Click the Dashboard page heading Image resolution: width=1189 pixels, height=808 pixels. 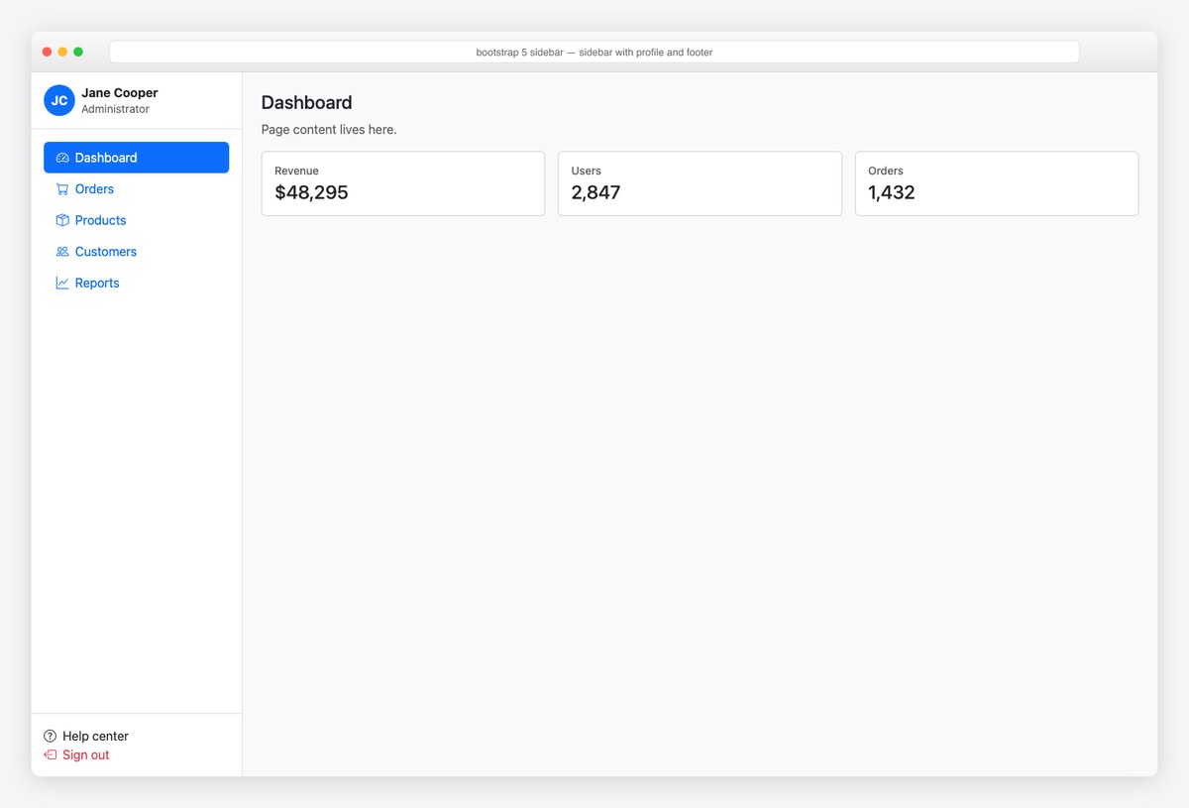pos(306,102)
